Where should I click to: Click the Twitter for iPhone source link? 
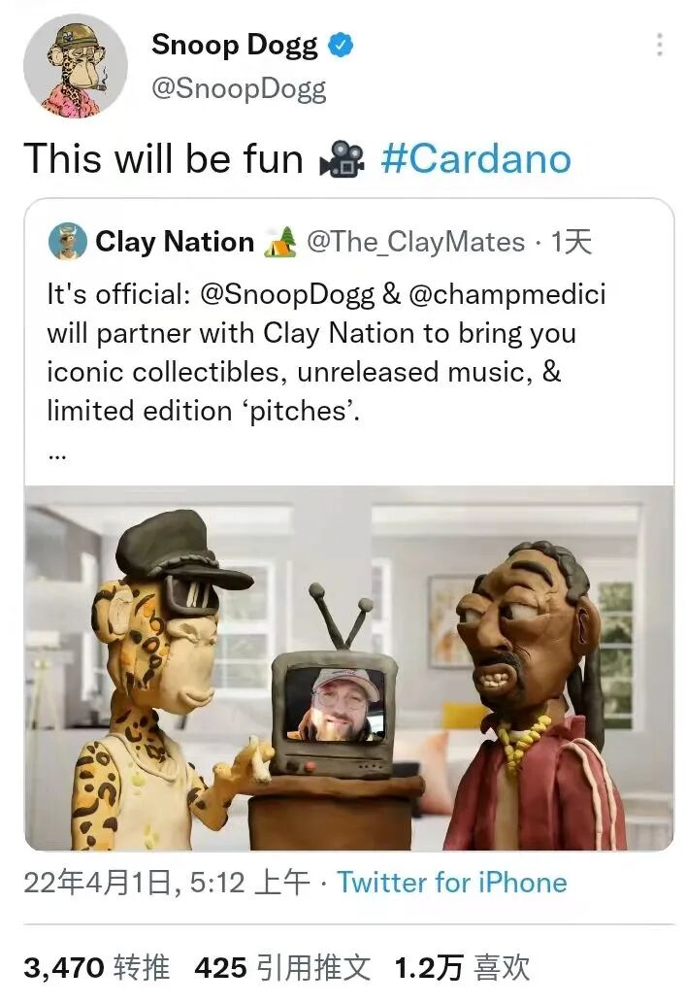(x=452, y=884)
